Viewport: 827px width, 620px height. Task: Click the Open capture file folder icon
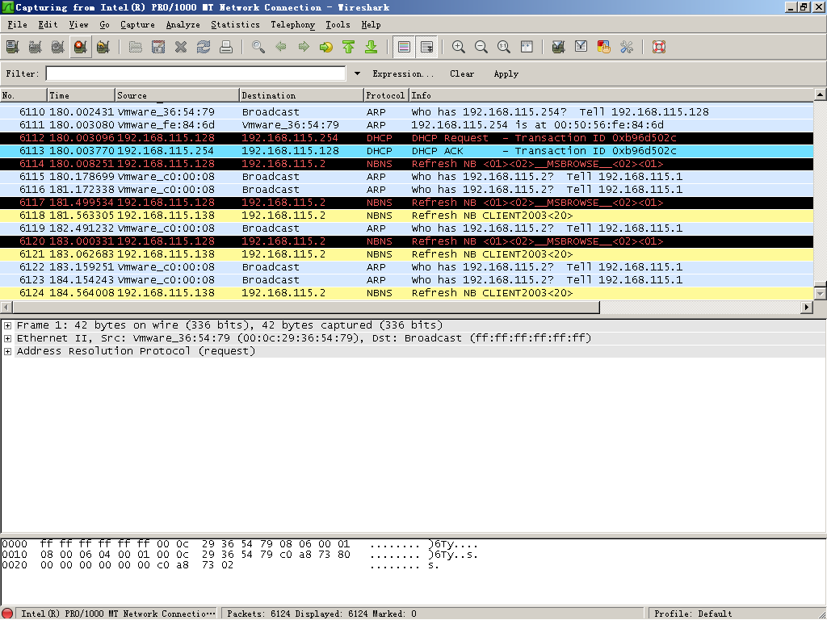coord(136,47)
